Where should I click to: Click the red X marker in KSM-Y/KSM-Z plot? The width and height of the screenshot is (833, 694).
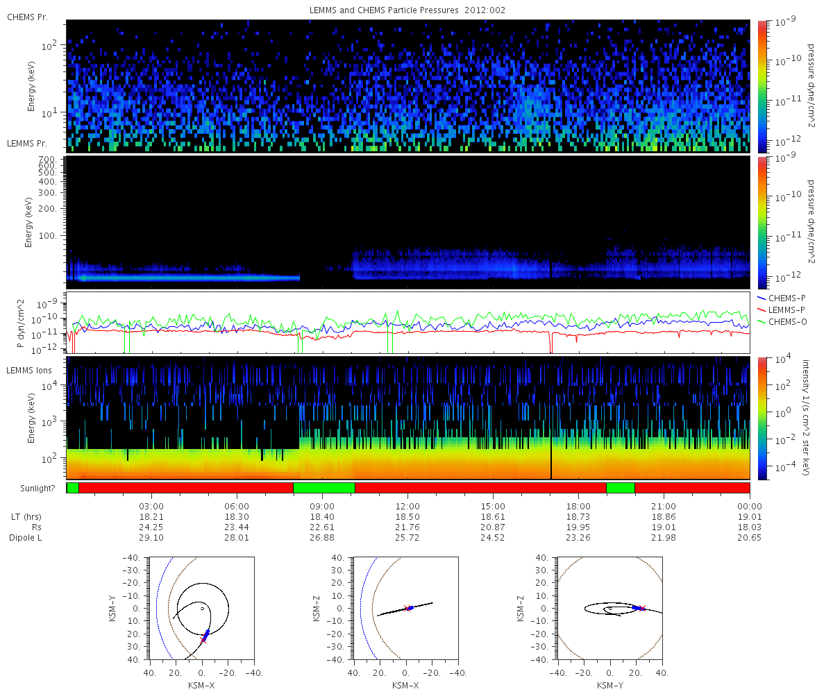click(642, 609)
